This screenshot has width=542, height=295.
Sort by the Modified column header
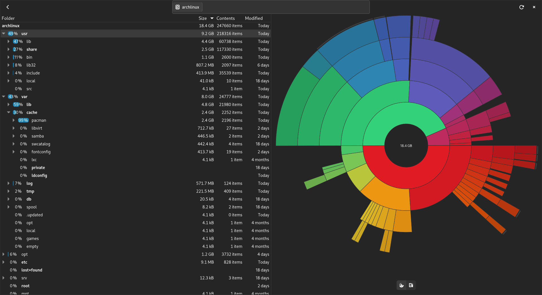pos(253,18)
